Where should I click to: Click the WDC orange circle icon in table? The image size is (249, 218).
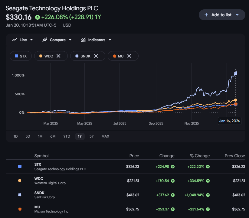tap(20, 181)
